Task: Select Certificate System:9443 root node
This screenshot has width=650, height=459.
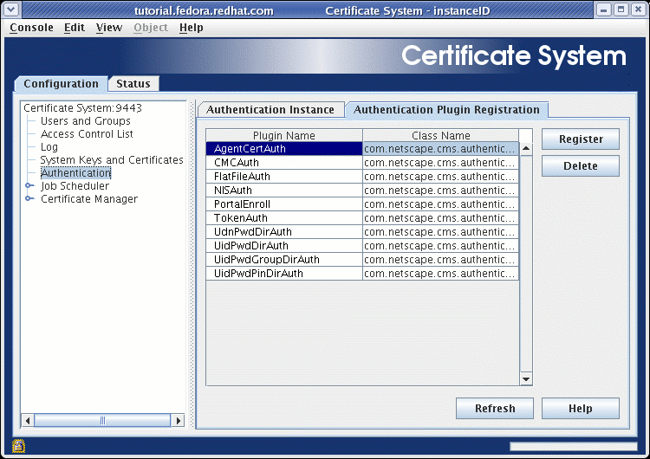Action: pos(82,107)
